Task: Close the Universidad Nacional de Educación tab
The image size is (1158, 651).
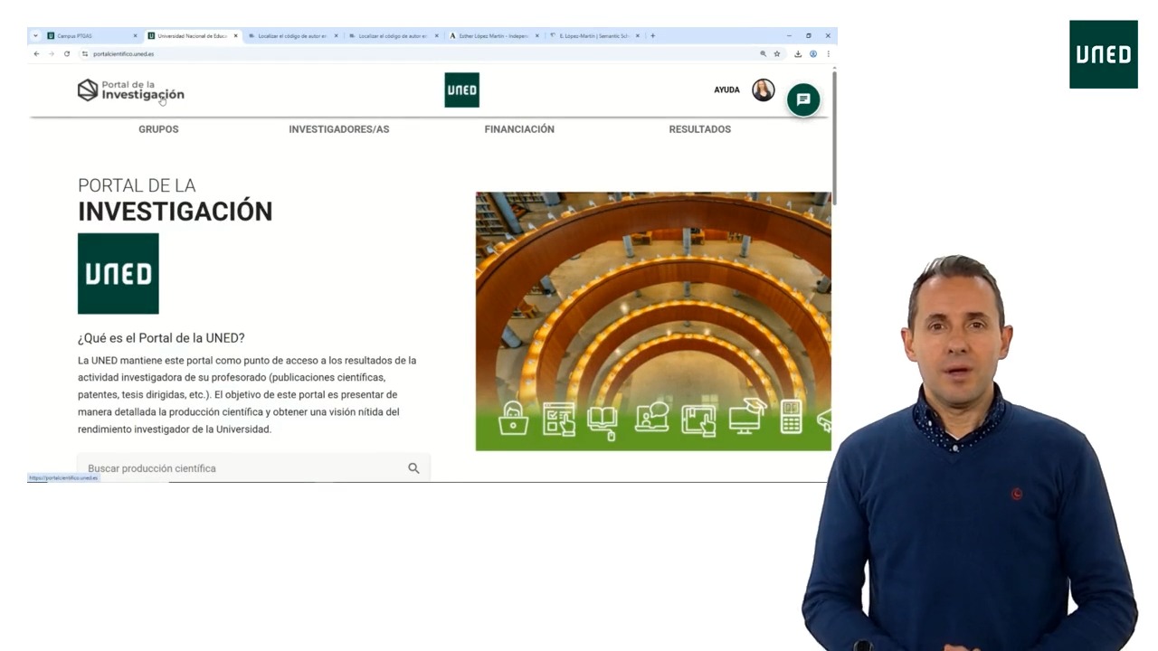Action: click(236, 36)
